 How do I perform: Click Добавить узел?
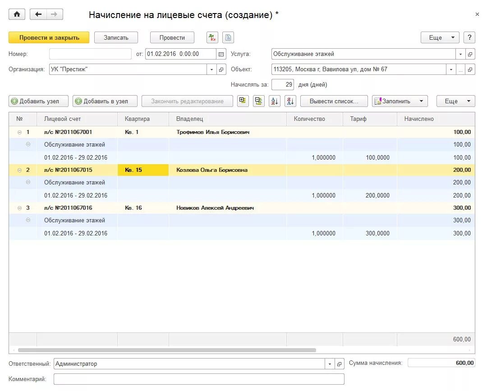click(x=38, y=101)
